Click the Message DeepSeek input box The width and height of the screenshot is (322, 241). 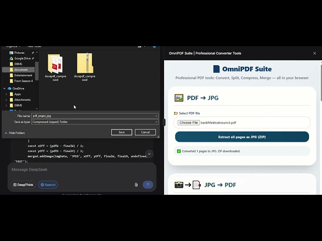[x=82, y=170]
